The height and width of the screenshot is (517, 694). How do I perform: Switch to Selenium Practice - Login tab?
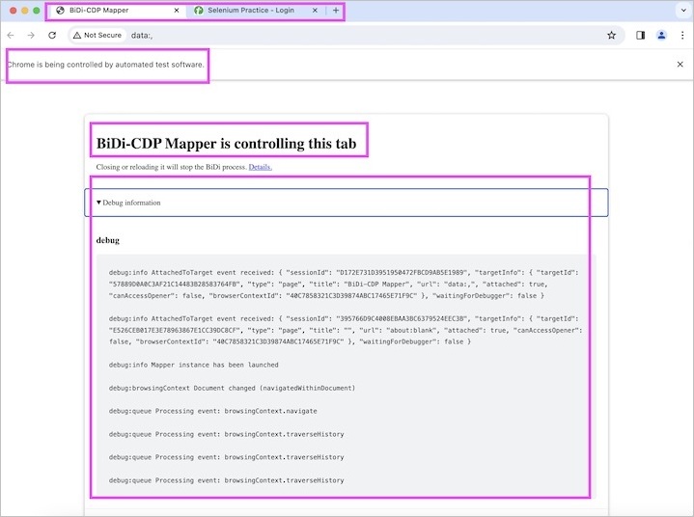pos(256,11)
